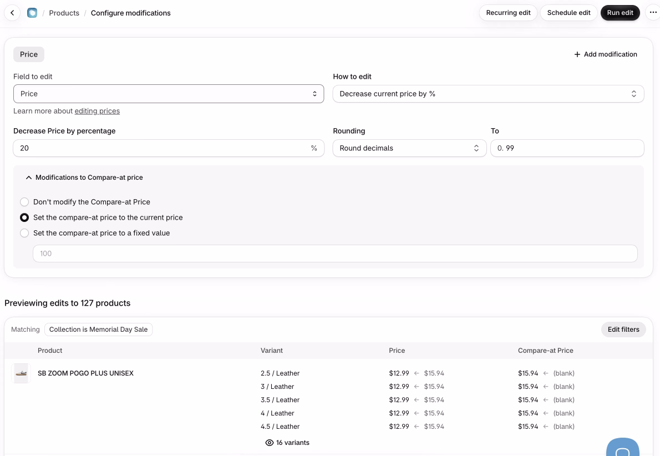Image resolution: width=660 pixels, height=456 pixels.
Task: Click the Price column header
Action: click(x=397, y=351)
